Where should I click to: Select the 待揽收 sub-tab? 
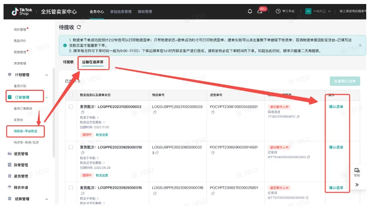point(68,62)
